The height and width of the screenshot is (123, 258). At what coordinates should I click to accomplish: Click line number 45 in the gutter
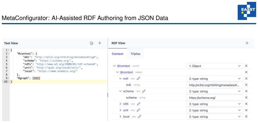coord(5,81)
